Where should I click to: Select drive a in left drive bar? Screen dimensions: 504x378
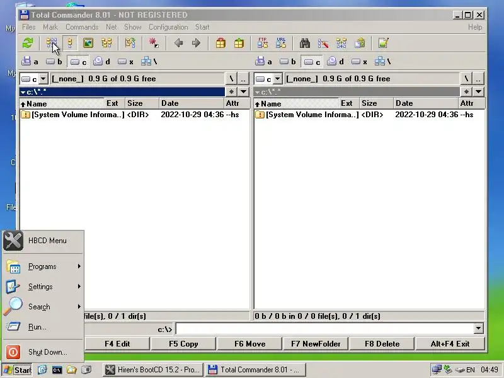pyautogui.click(x=30, y=61)
